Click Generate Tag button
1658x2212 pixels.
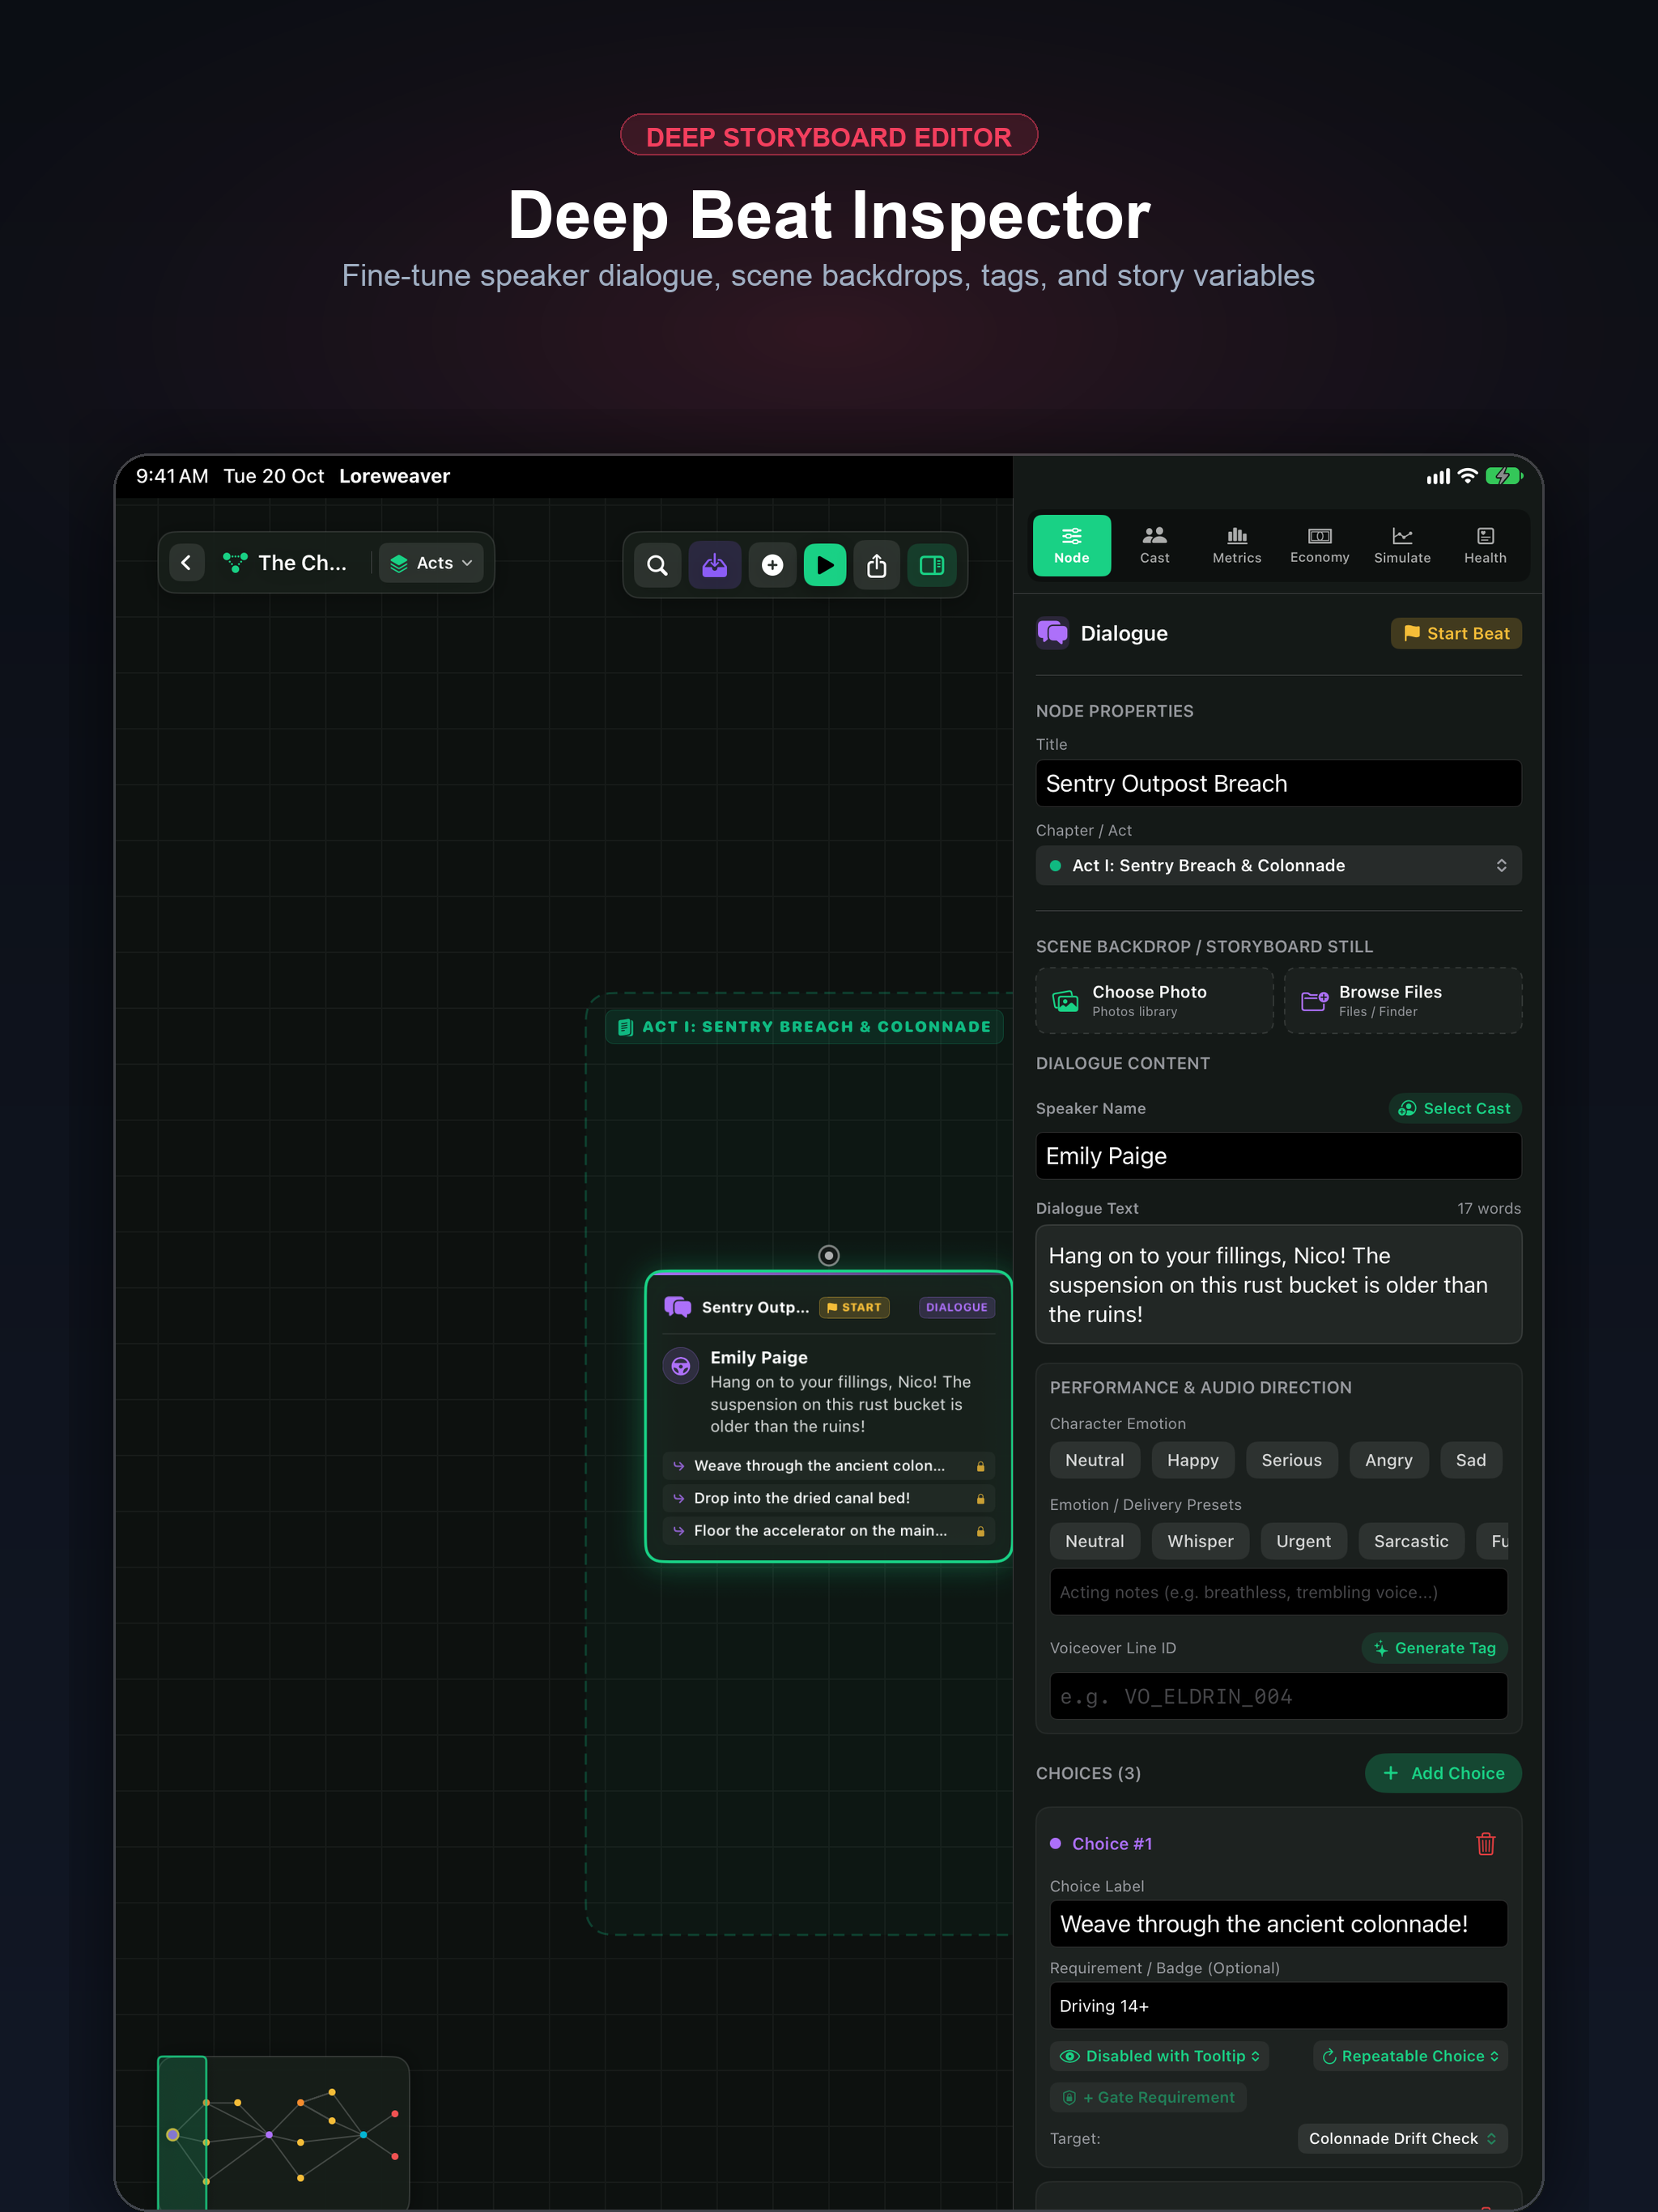click(1434, 1648)
